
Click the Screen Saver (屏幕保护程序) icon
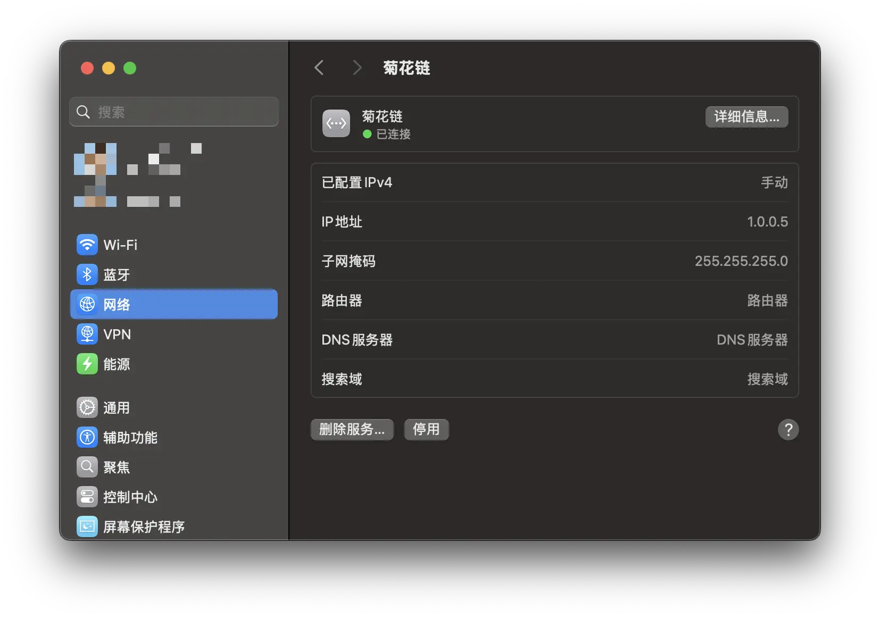tap(87, 526)
